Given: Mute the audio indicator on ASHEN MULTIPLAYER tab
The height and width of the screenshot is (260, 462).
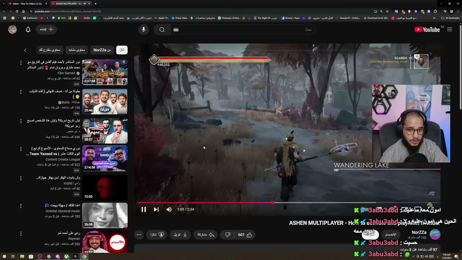Looking at the screenshot, I should [x=85, y=4].
